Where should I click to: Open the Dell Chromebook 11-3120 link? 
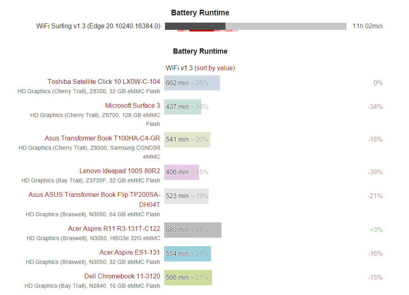pyautogui.click(x=122, y=276)
